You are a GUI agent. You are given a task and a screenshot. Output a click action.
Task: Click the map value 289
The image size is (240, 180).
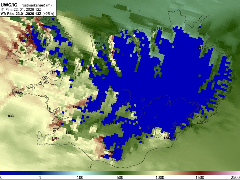pos(200,48)
